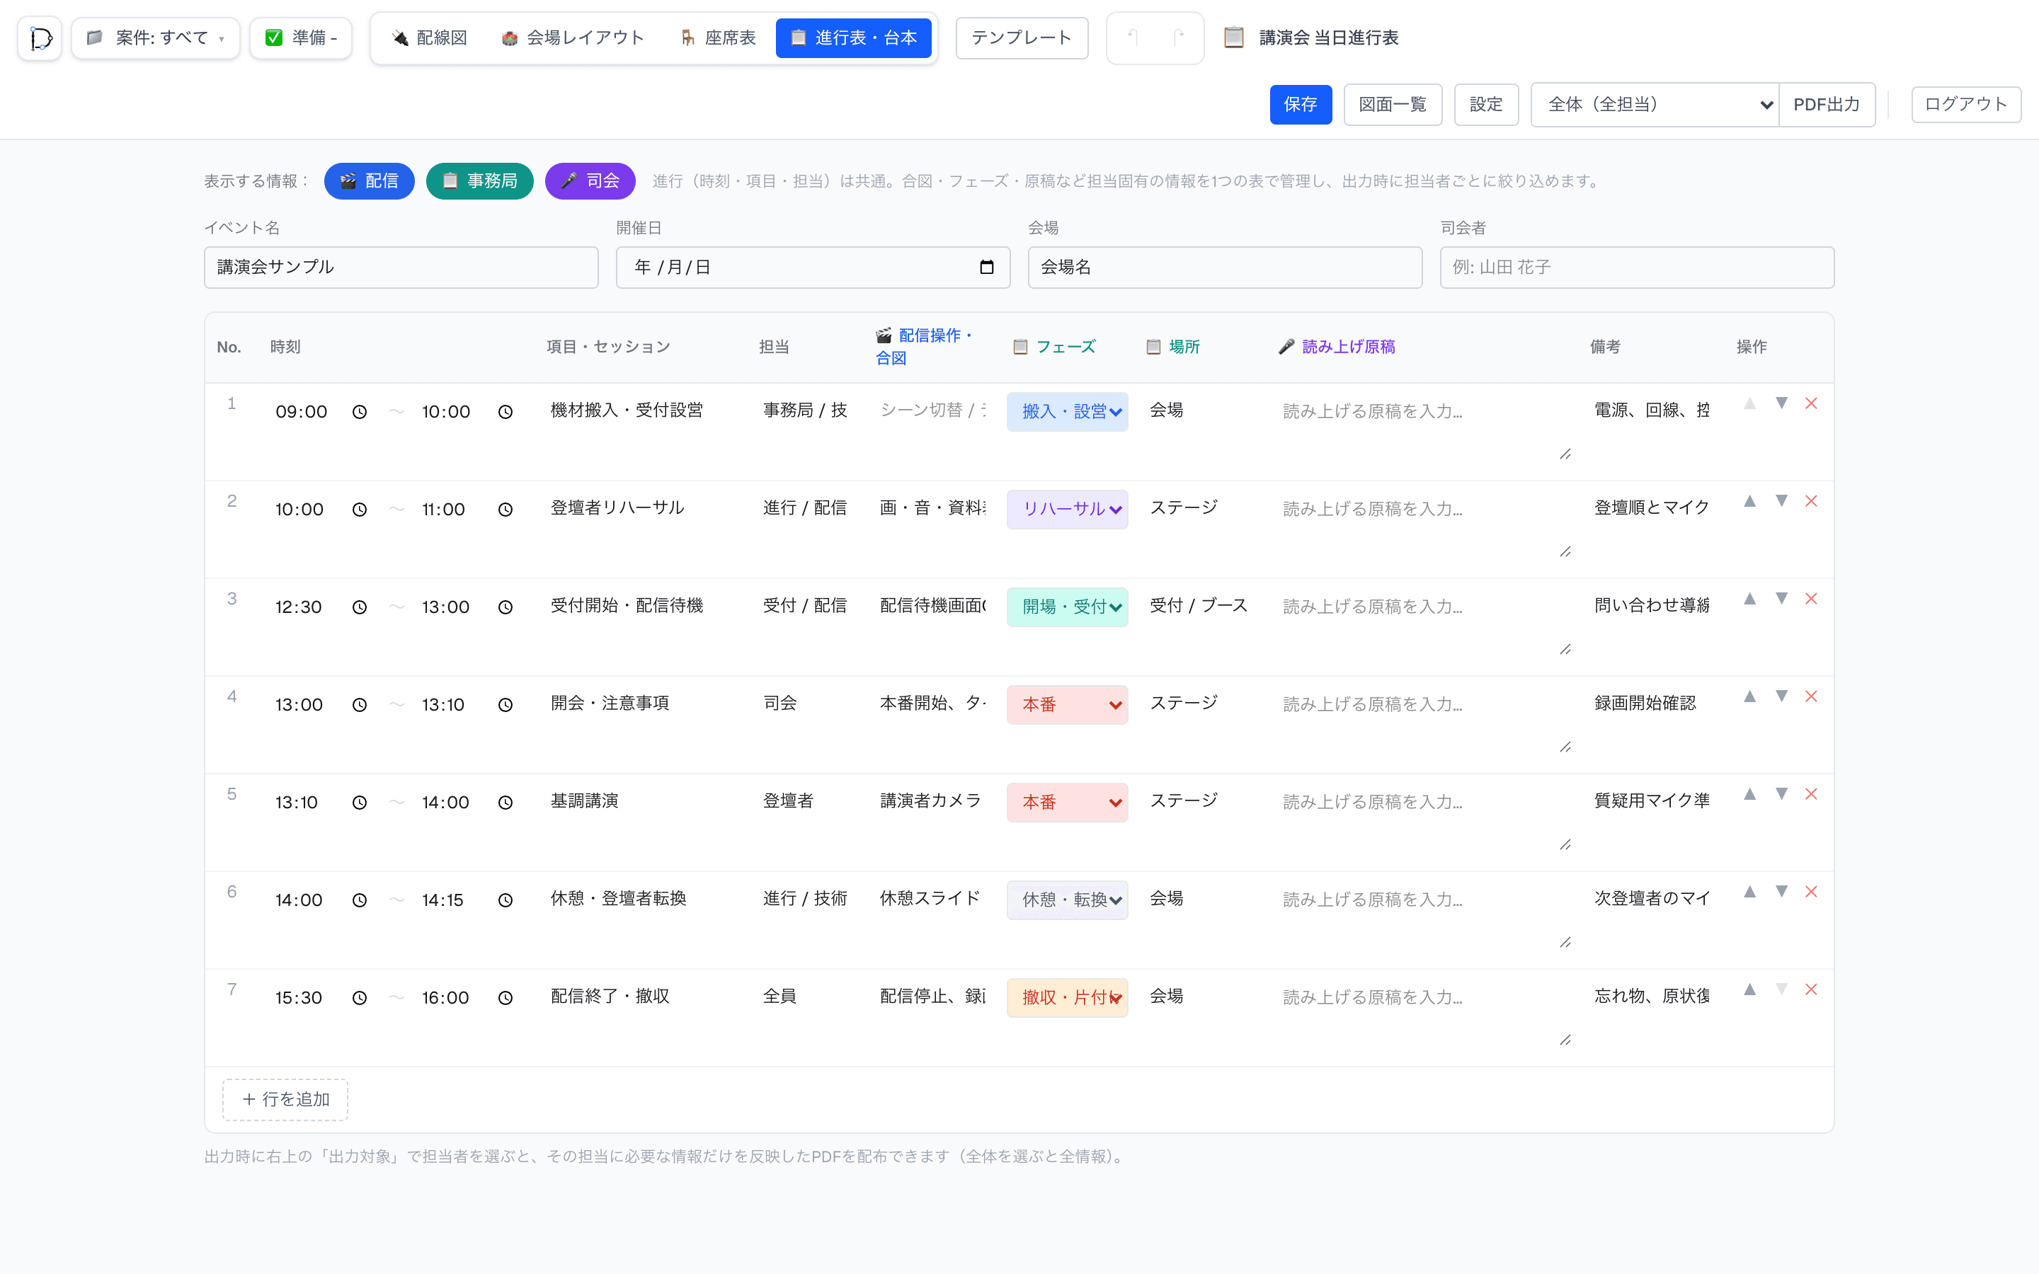The width and height of the screenshot is (2039, 1274).
Task: Open row 4 本番 phase dropdown
Action: coord(1068,705)
